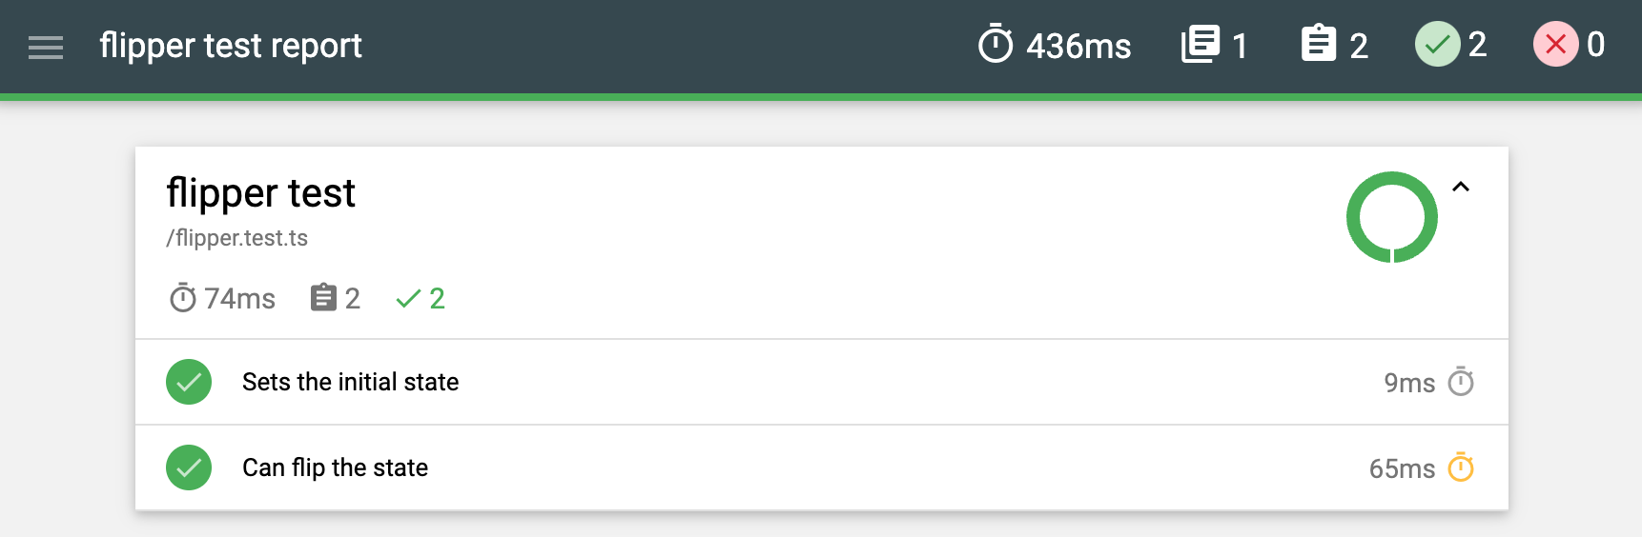The image size is (1642, 537).
Task: Click the red failed tests X badge
Action: coord(1555,45)
